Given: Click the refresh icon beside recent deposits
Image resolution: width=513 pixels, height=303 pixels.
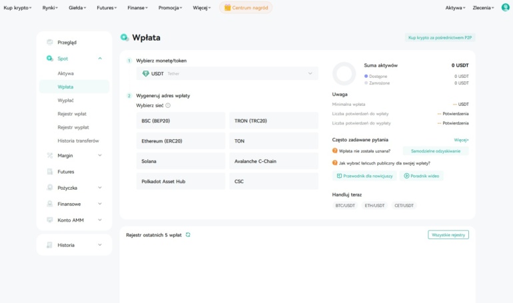Looking at the screenshot, I should 188,234.
